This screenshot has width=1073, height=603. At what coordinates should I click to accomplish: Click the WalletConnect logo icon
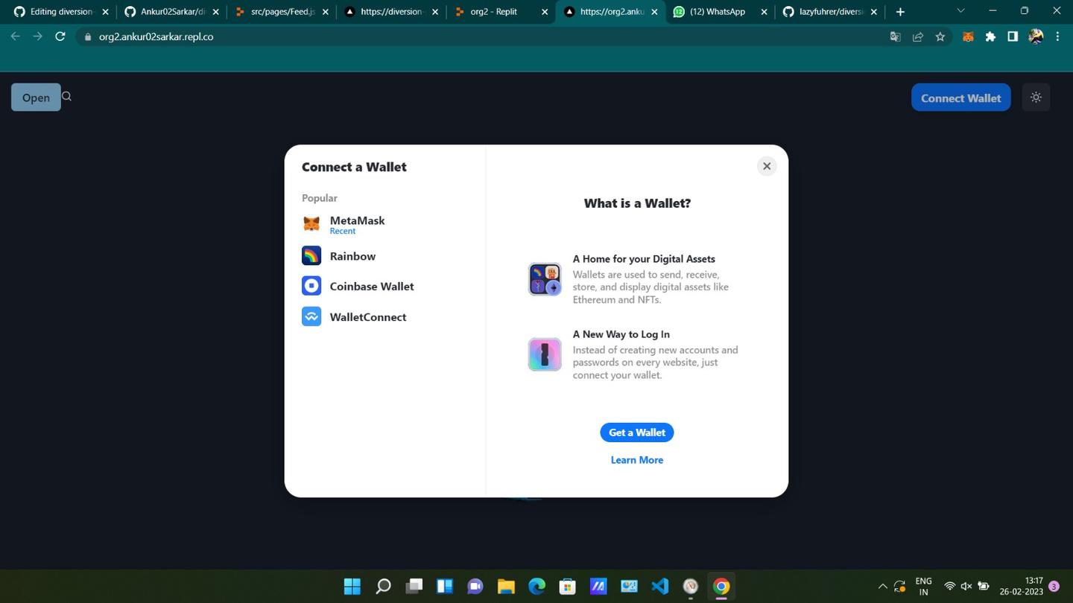(x=311, y=316)
